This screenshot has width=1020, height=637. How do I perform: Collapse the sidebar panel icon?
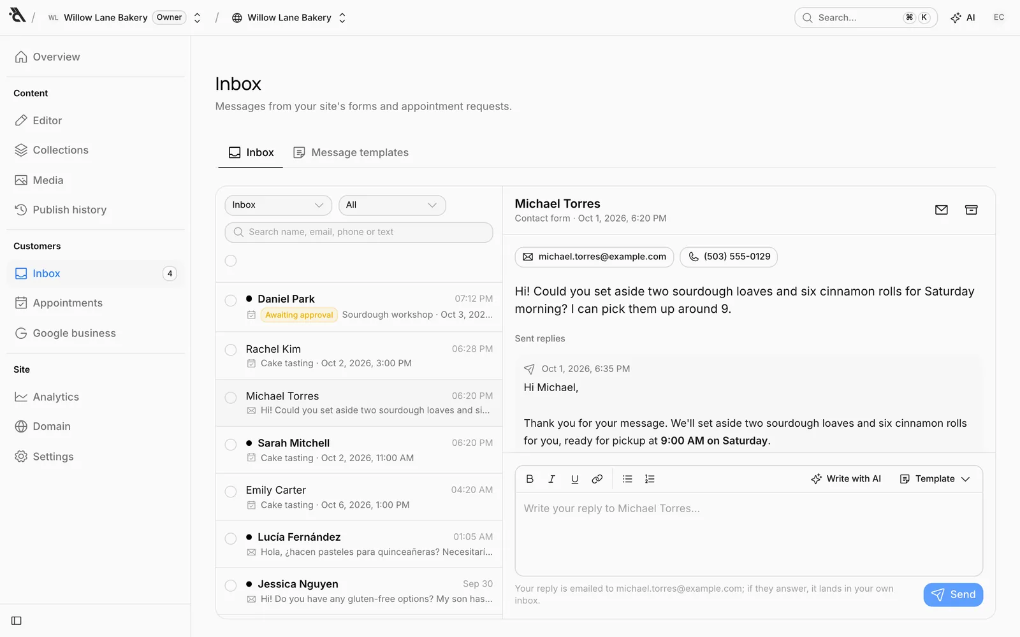[17, 620]
